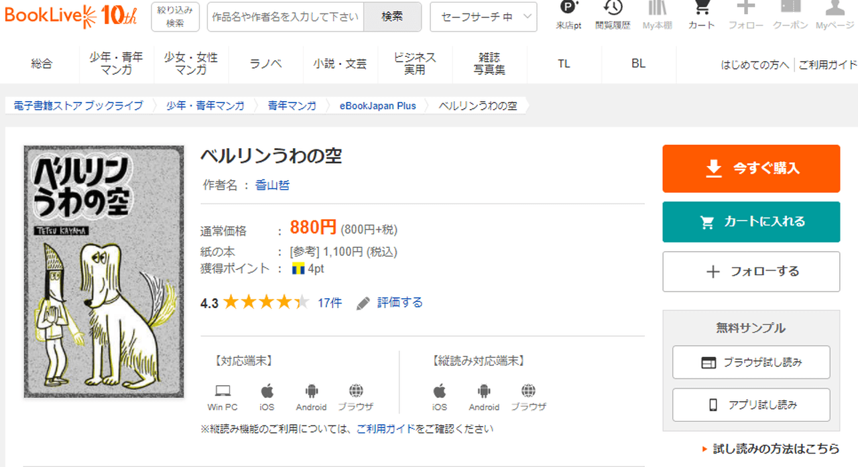This screenshot has width=858, height=467.
Task: Add book with カートに入れる button
Action: click(x=751, y=222)
